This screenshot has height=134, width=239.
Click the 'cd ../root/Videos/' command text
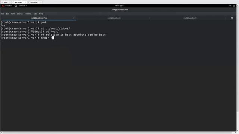click(x=55, y=29)
